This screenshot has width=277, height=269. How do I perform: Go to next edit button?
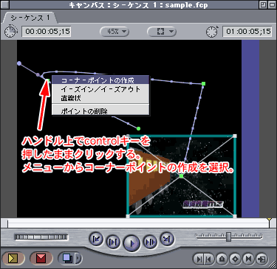(167, 239)
